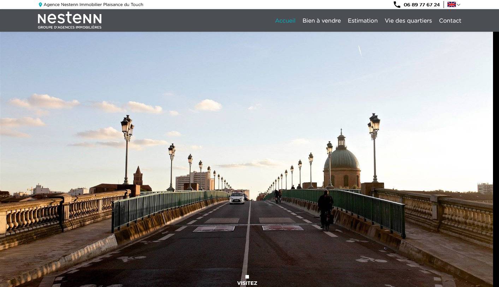
Task: Click the dark scrollbar strip on the right edge
Action: tap(496, 159)
